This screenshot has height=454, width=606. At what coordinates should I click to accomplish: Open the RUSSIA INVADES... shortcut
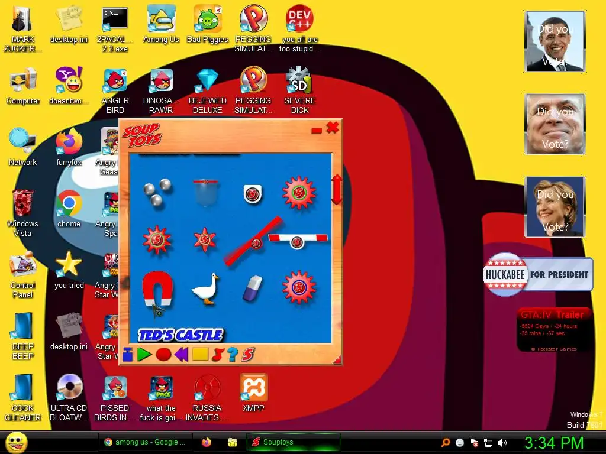click(207, 398)
